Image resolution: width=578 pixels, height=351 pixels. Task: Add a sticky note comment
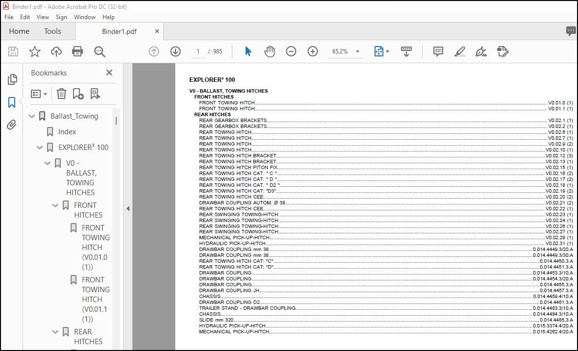(x=438, y=51)
